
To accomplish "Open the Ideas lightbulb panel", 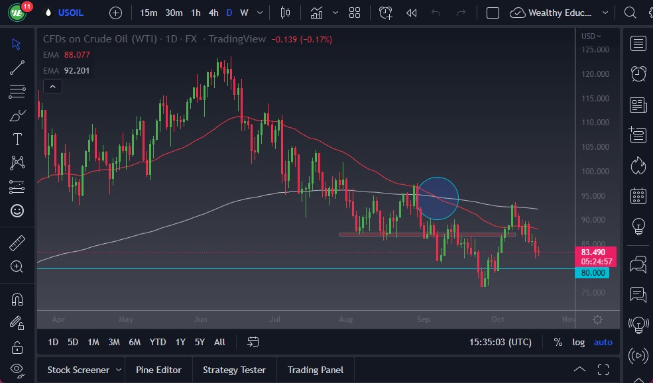I will pos(638,227).
